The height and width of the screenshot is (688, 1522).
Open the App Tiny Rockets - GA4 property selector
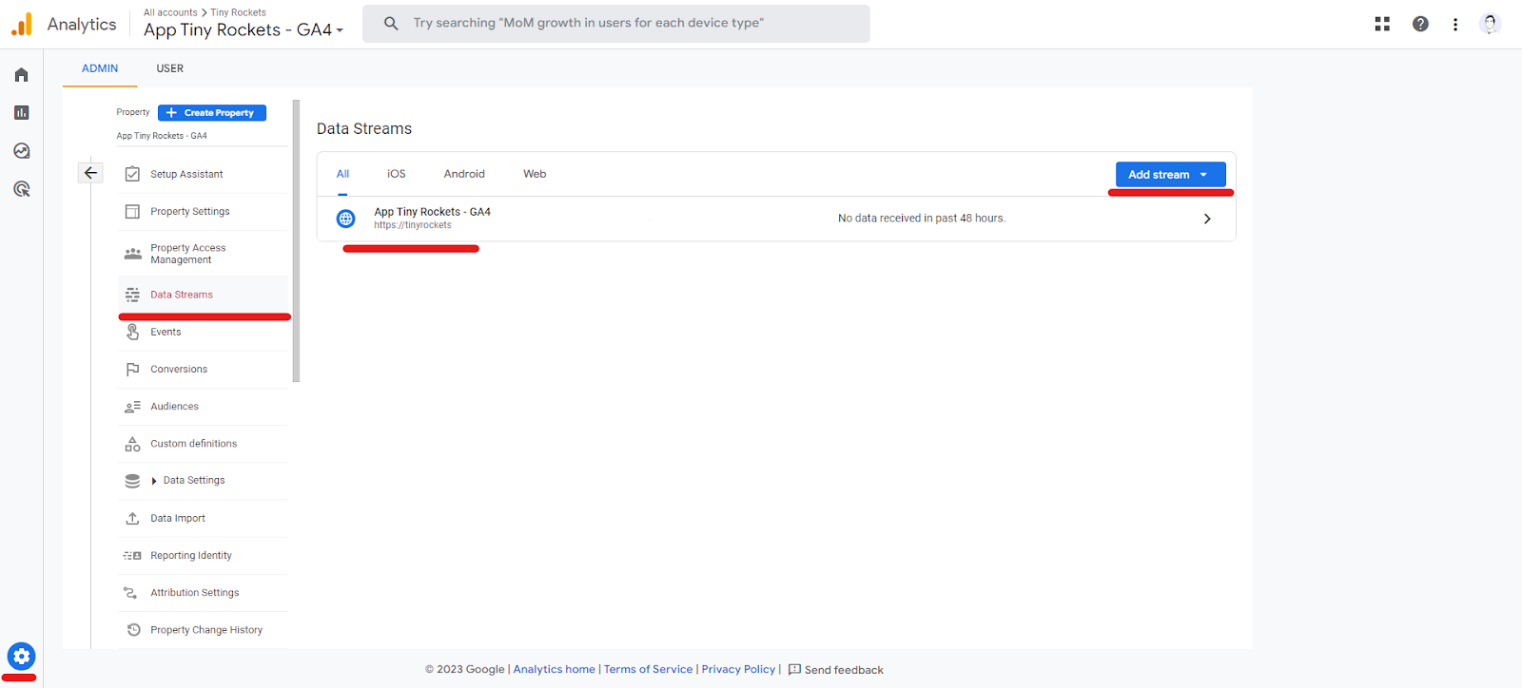tap(244, 29)
